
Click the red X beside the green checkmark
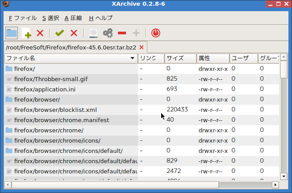tap(74, 33)
